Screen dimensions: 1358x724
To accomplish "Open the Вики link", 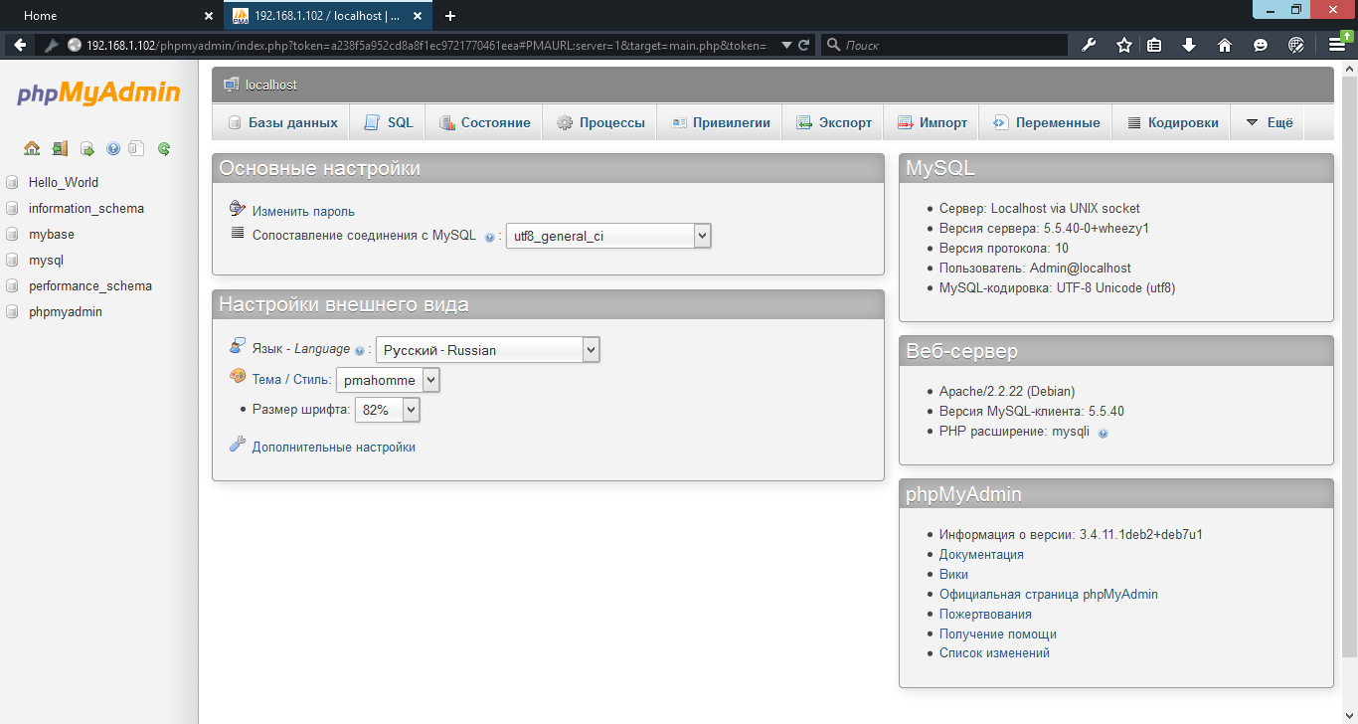I will click(953, 575).
